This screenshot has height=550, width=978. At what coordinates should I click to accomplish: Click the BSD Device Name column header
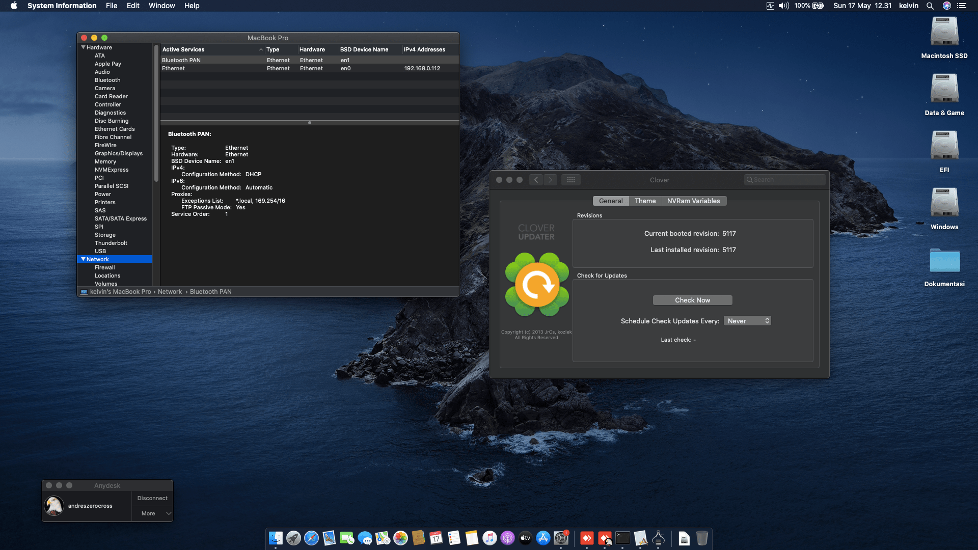tap(370, 49)
